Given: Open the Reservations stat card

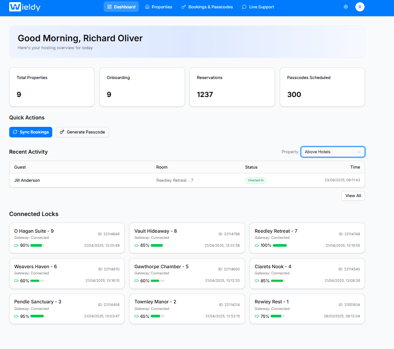Looking at the screenshot, I should (232, 87).
